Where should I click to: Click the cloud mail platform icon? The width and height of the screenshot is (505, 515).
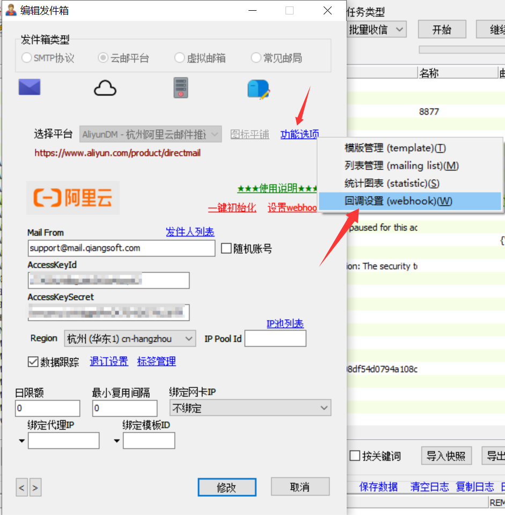[105, 87]
